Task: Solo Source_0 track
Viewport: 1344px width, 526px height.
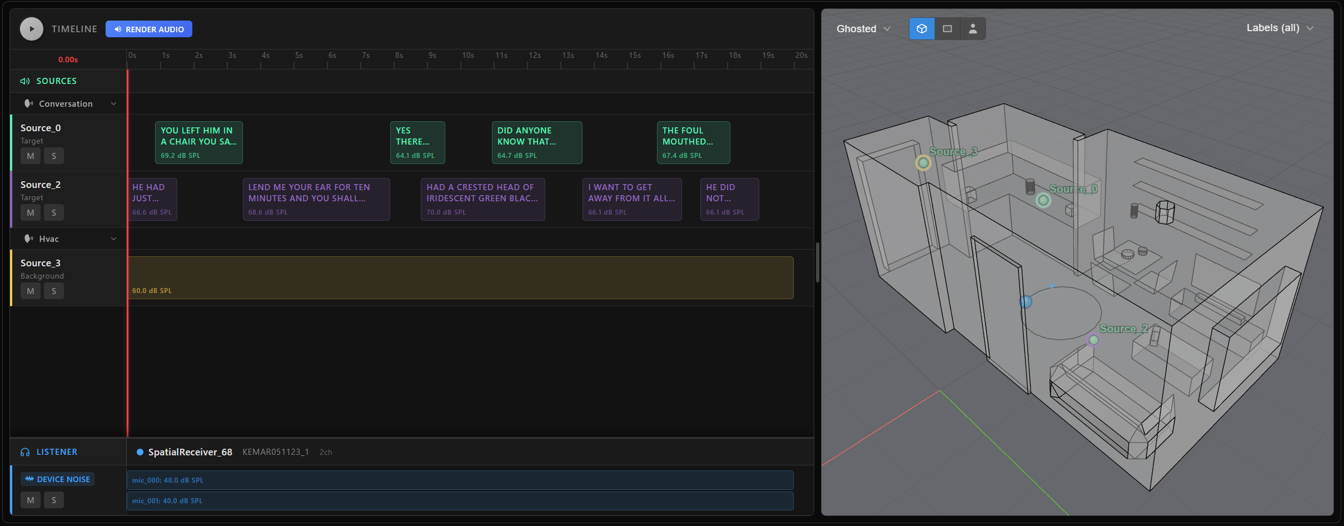Action: 54,156
